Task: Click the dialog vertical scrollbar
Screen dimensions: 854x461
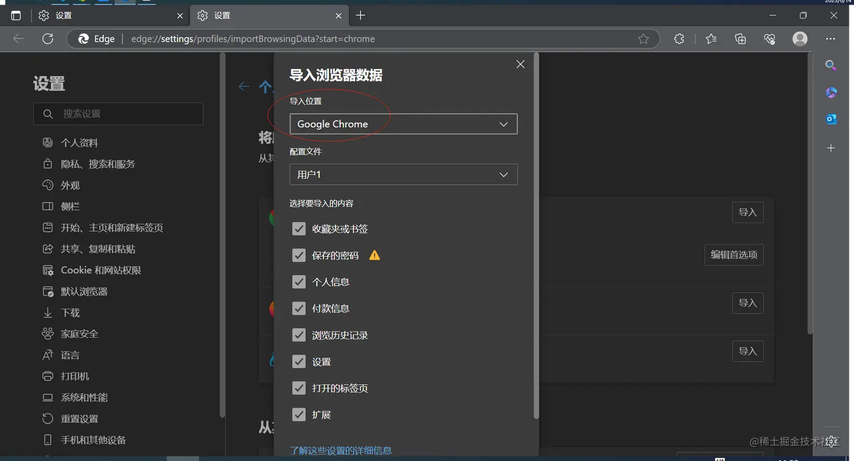Action: [x=536, y=236]
